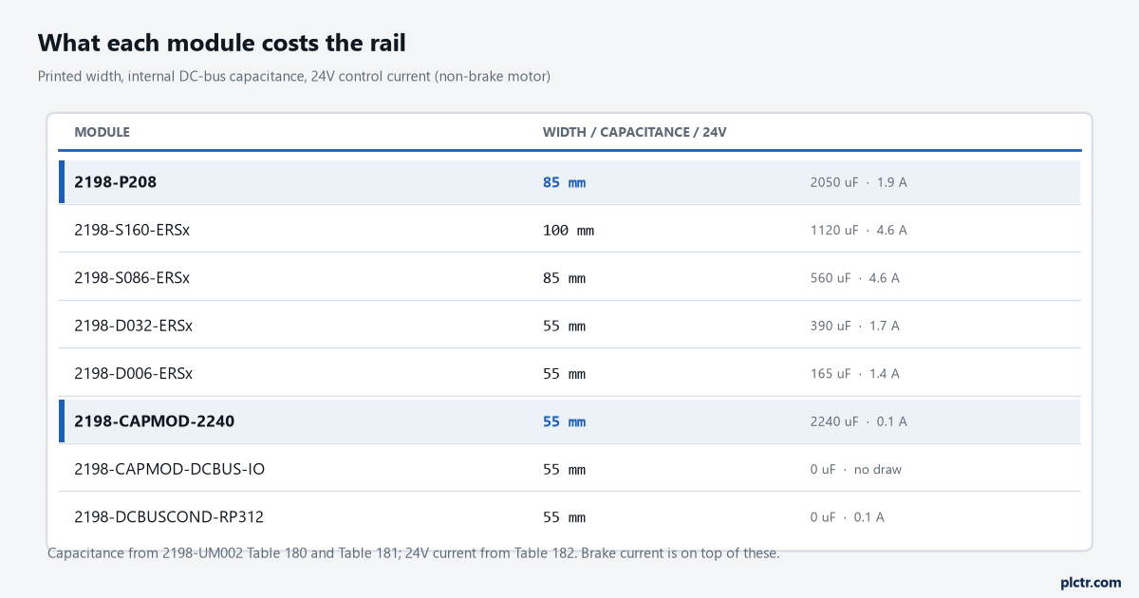Click the WIDTH / CAPACITANCE / 24V column header
This screenshot has height=598, width=1139.
click(x=635, y=132)
